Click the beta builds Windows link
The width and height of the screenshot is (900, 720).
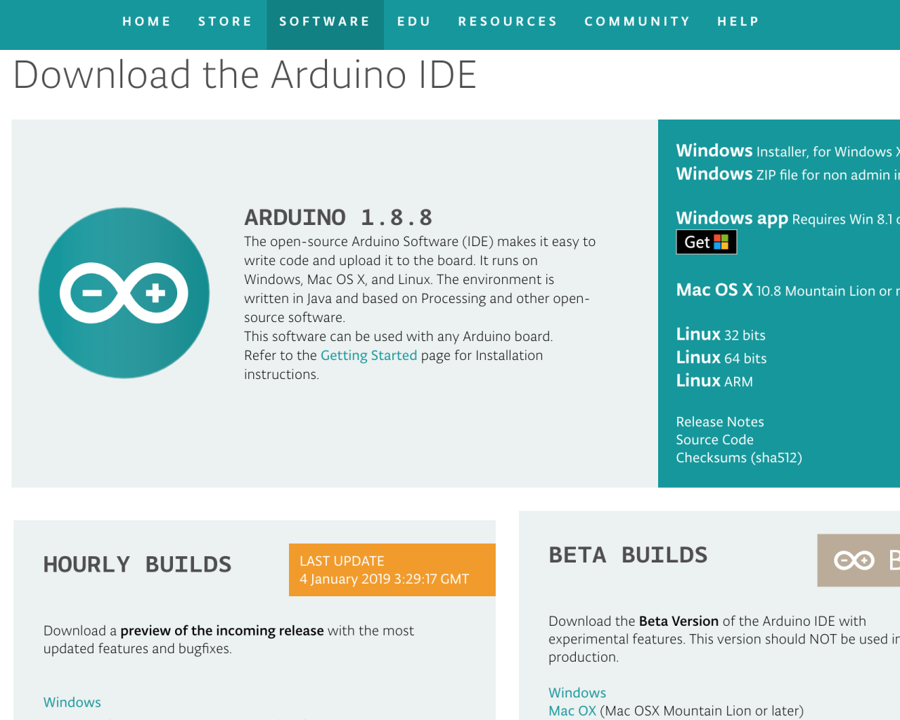577,693
